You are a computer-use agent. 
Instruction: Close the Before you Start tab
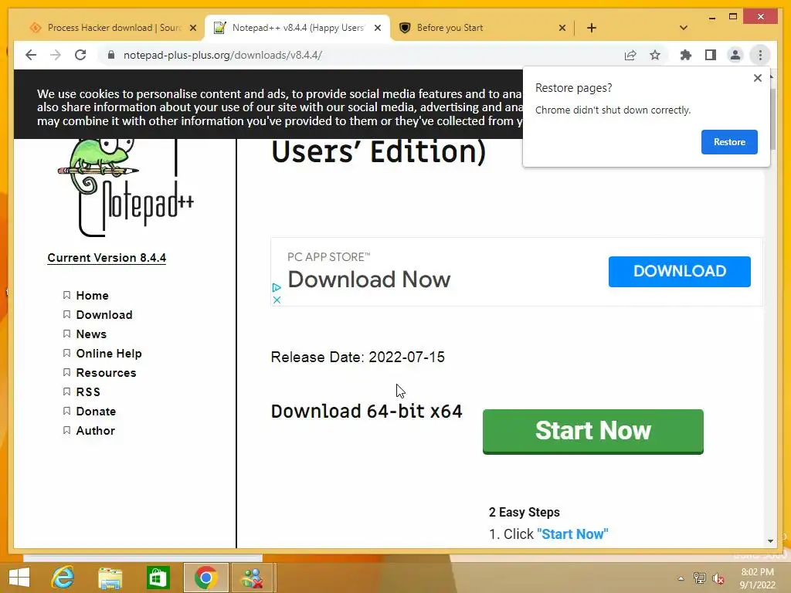click(x=562, y=29)
